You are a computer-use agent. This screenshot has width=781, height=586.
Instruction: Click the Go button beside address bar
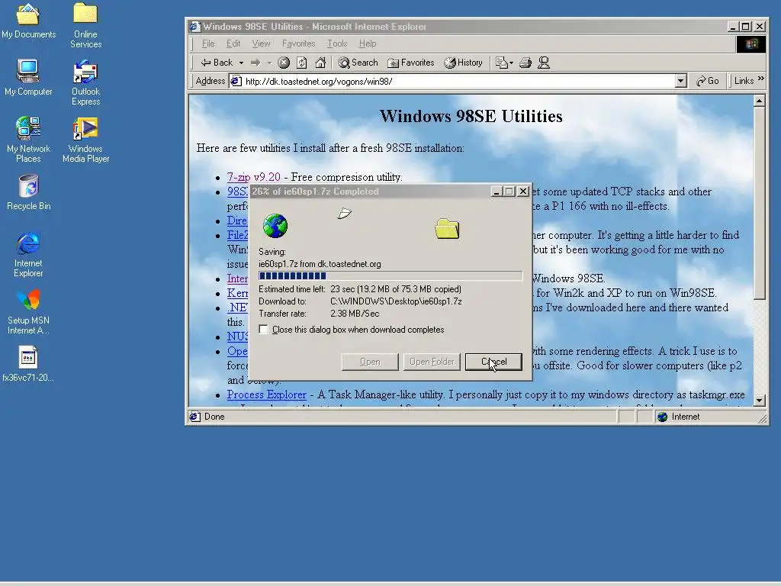707,81
